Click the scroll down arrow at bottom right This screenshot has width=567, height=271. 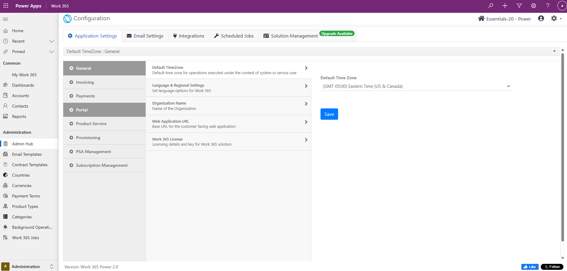[x=563, y=258]
